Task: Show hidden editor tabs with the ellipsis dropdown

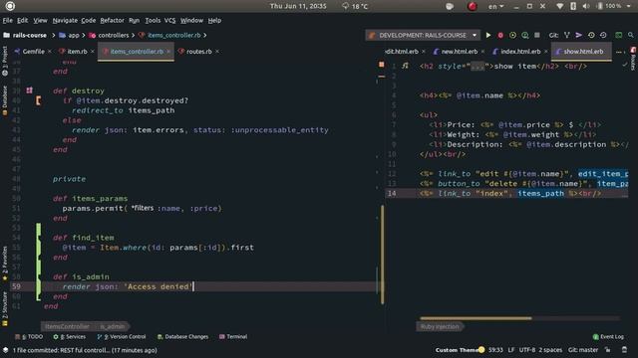Action: tap(620, 52)
